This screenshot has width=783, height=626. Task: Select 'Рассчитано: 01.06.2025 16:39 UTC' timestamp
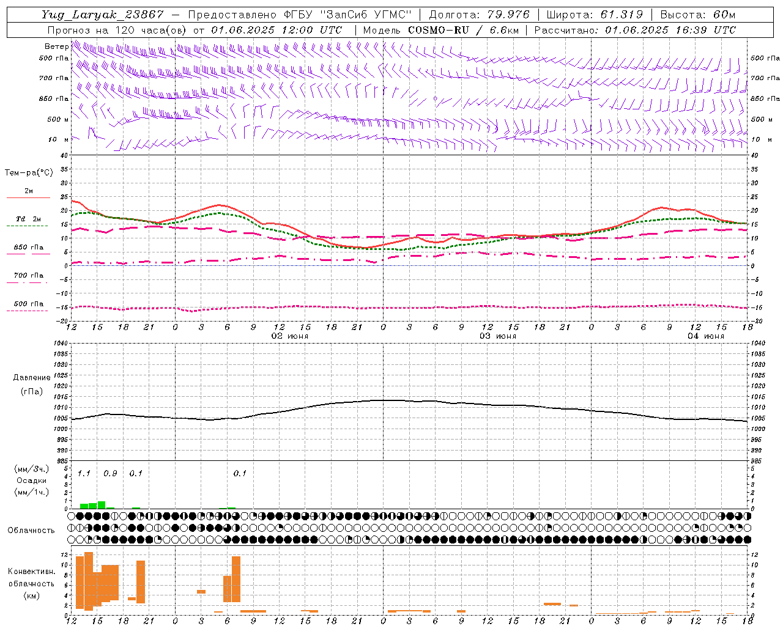pyautogui.click(x=635, y=29)
